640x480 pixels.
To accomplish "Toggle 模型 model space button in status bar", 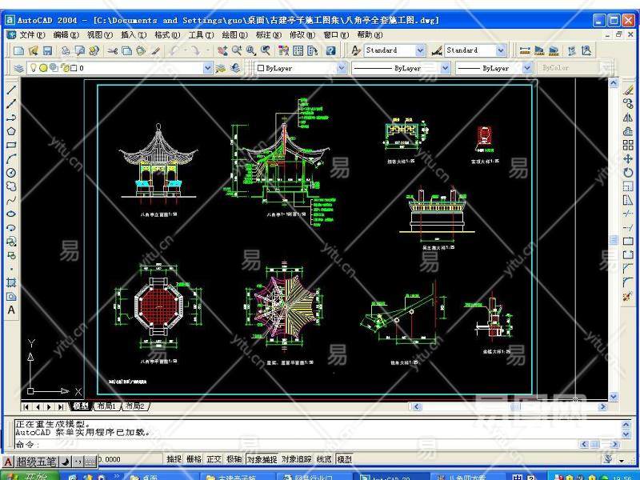I will pyautogui.click(x=345, y=459).
